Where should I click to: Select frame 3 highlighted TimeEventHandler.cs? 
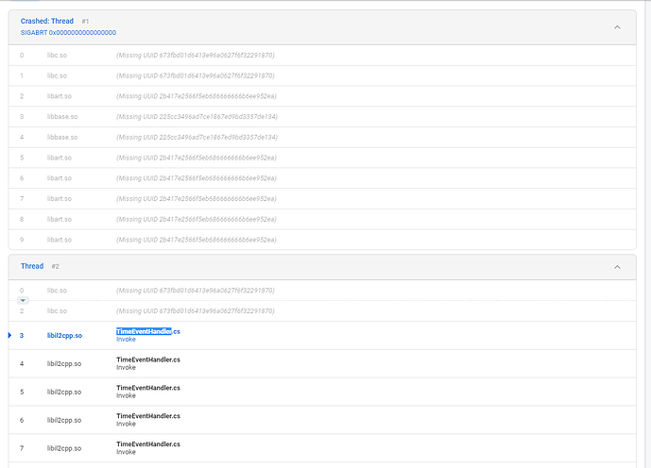point(147,331)
